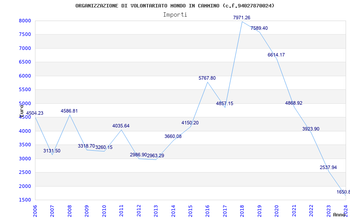The image size is (350, 219).
Task: Click the y-axis value 5500
Action: click(25, 90)
